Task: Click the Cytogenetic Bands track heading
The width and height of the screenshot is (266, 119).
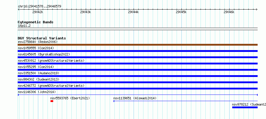Action: click(36, 22)
